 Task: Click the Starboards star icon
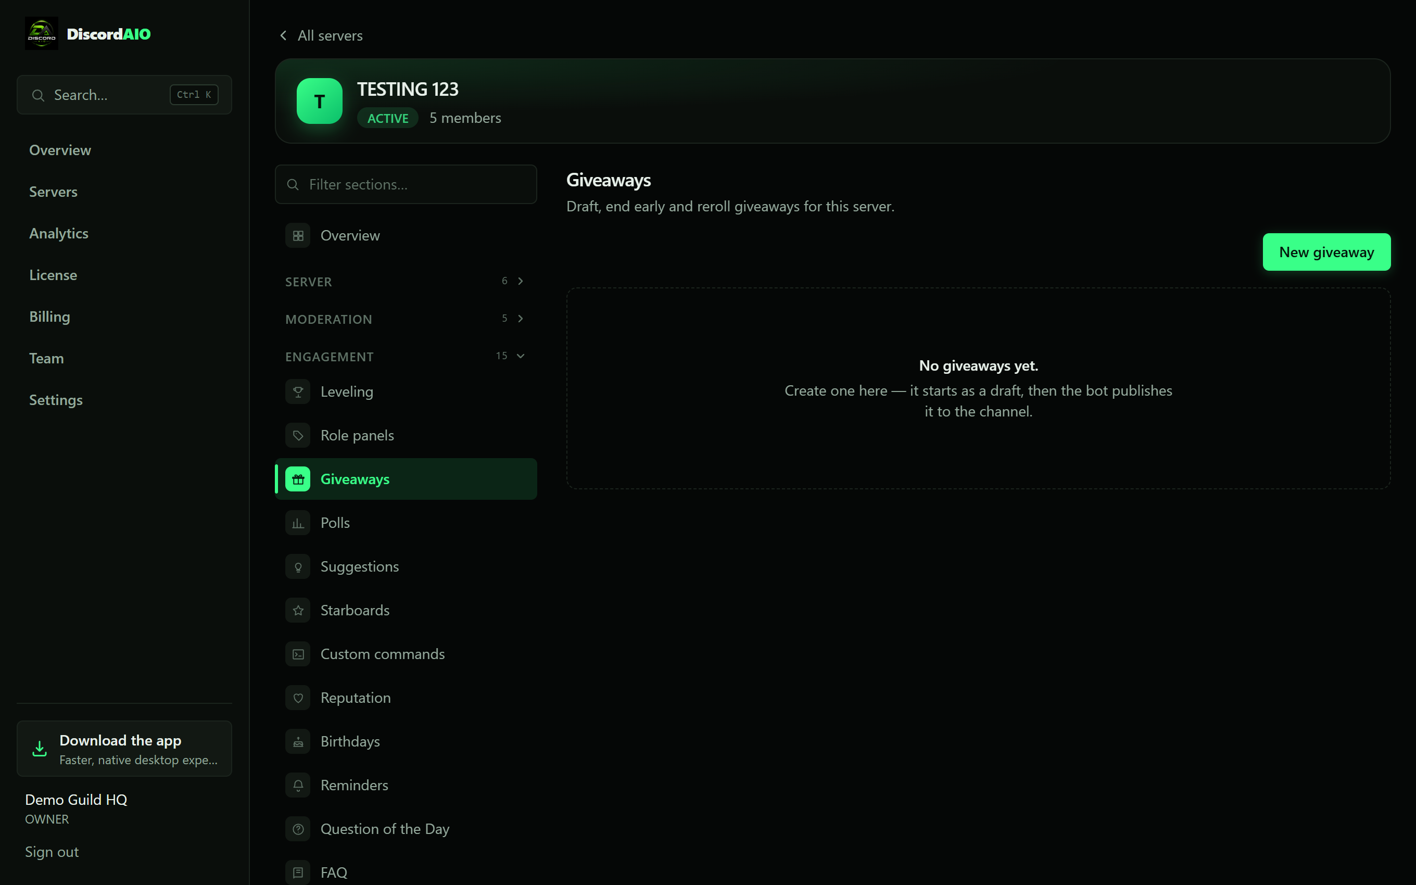pyautogui.click(x=298, y=611)
